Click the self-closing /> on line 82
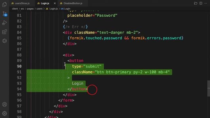This screenshot has height=118, width=210. click(x=65, y=21)
